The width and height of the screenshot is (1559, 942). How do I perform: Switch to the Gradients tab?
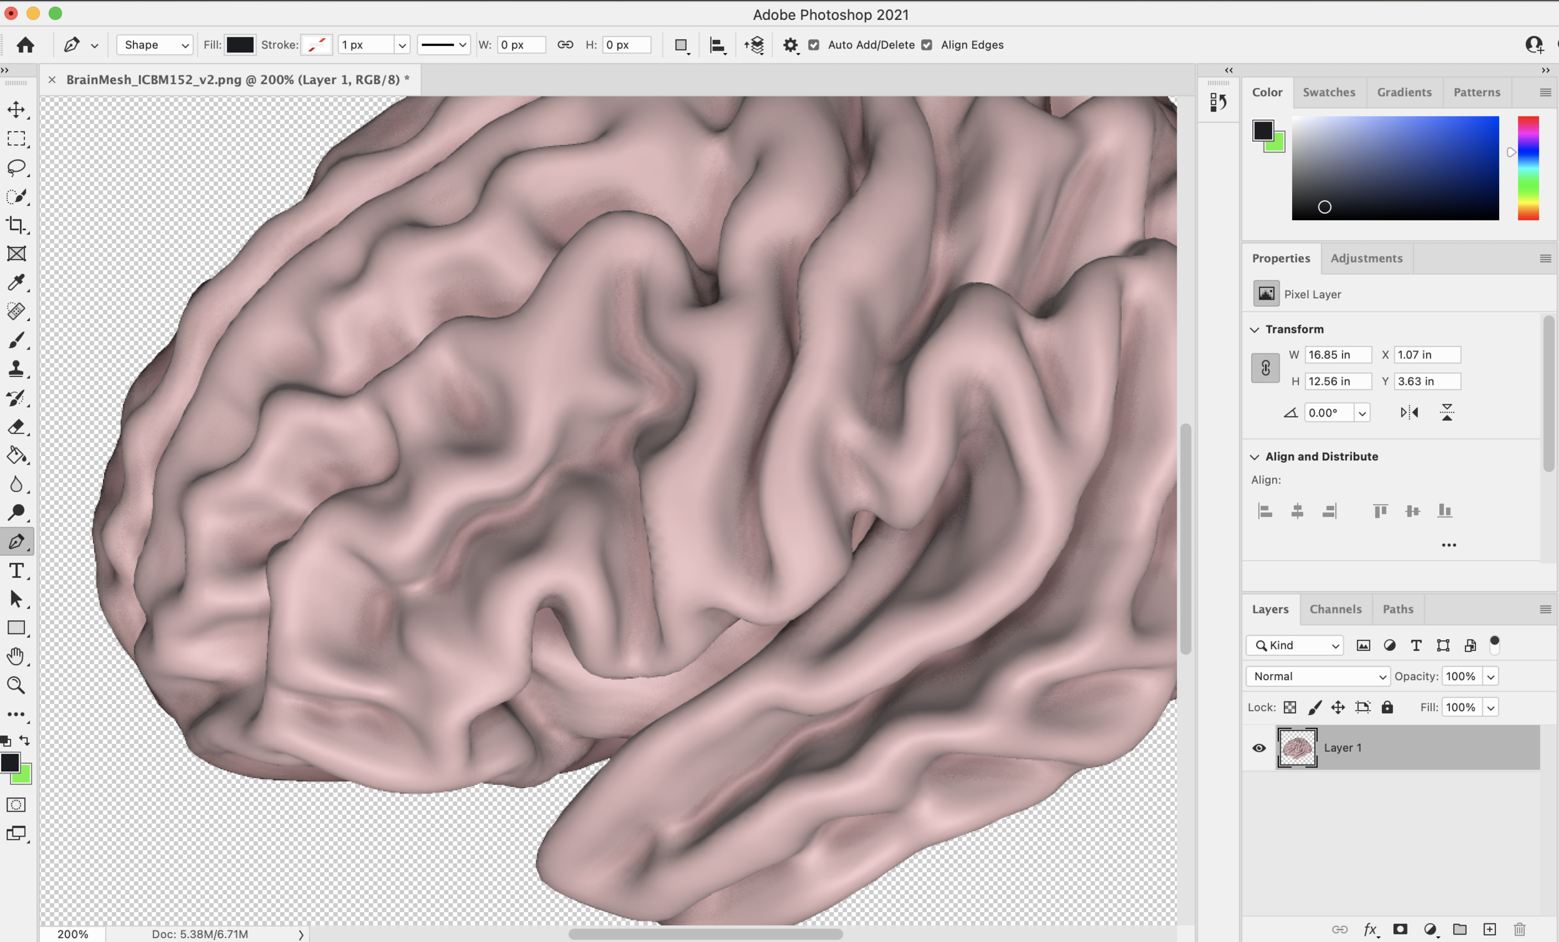point(1404,92)
